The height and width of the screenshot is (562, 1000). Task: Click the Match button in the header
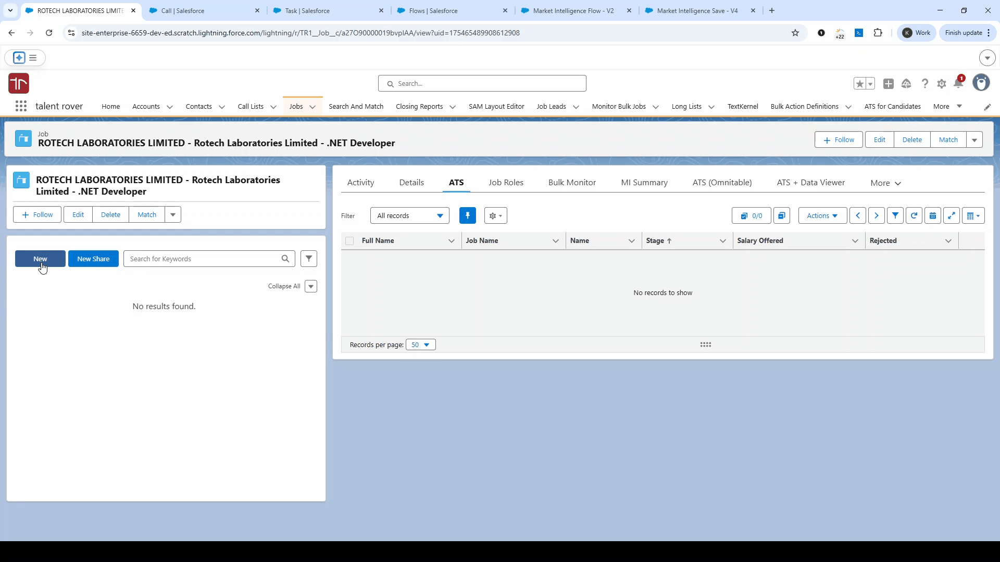948,139
